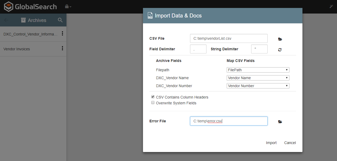Screen dimensions: 337x161
Task: Click the refresh icon beside String Delimiter
Action: tap(280, 50)
